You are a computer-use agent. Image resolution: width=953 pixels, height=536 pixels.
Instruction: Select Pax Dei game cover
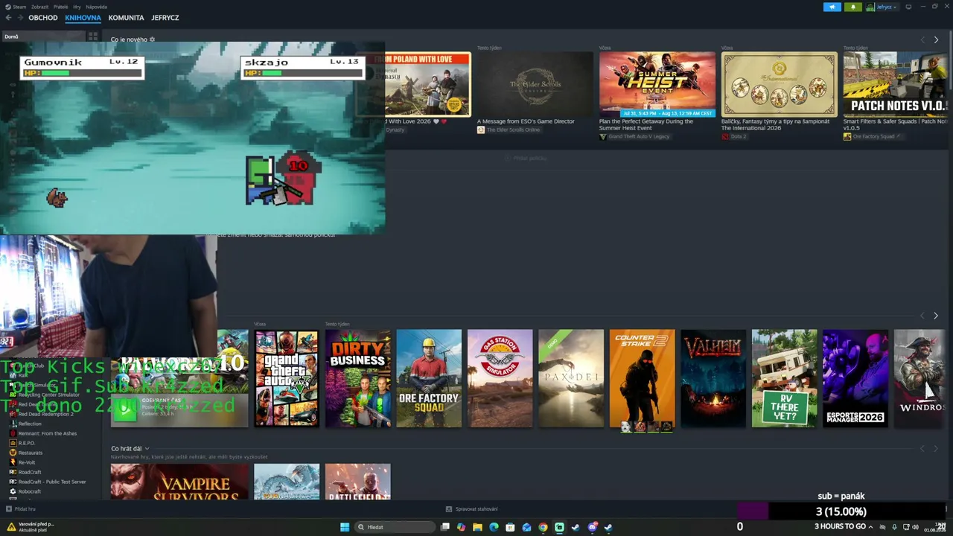pos(571,378)
